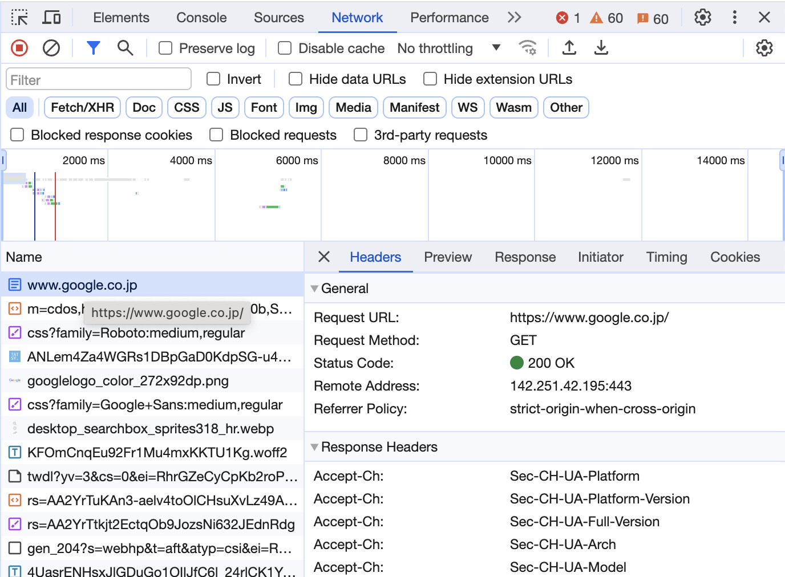Filter requests by JS type
Image resolution: width=785 pixels, height=577 pixels.
tap(225, 107)
